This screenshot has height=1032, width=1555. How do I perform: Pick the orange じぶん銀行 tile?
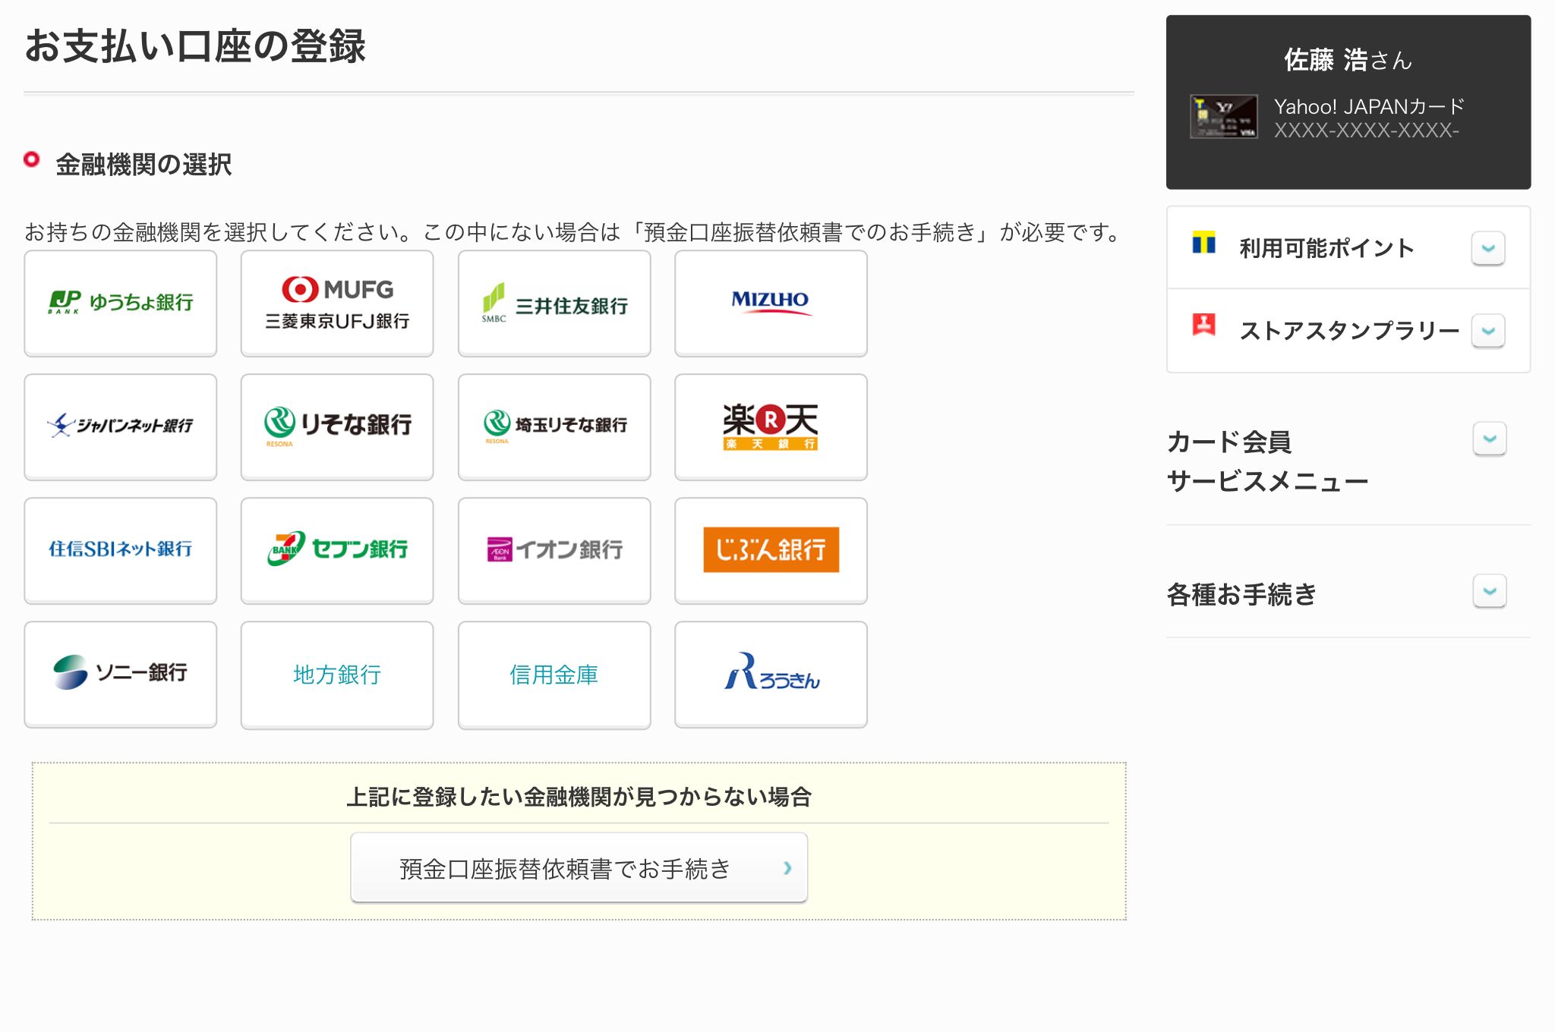(771, 551)
